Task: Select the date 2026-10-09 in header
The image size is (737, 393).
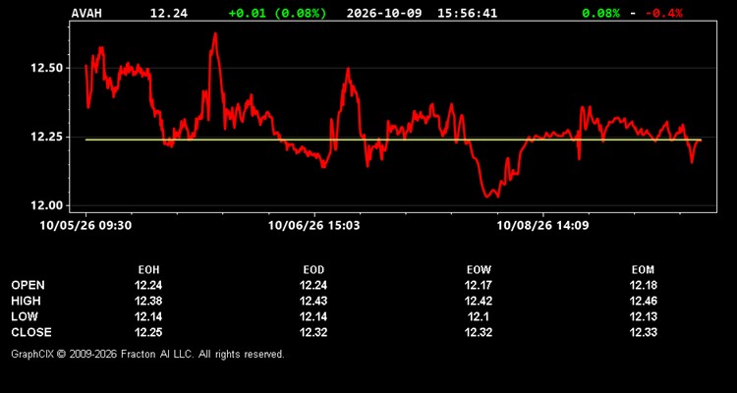Action: [x=384, y=13]
